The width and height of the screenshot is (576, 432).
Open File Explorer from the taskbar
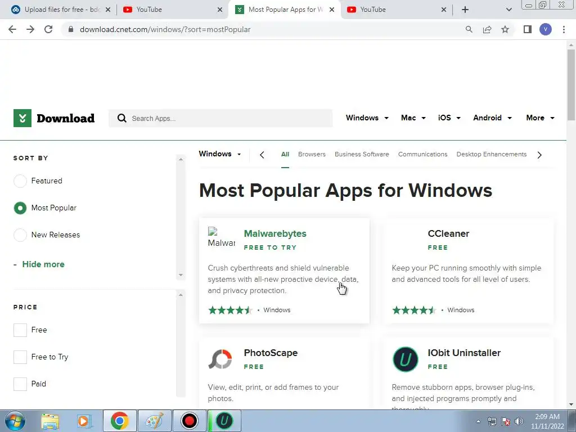50,421
